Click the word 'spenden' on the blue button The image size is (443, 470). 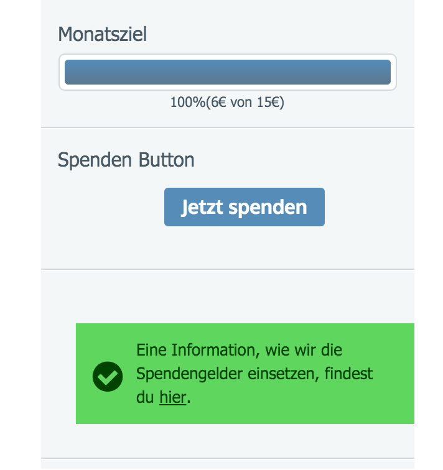(268, 207)
